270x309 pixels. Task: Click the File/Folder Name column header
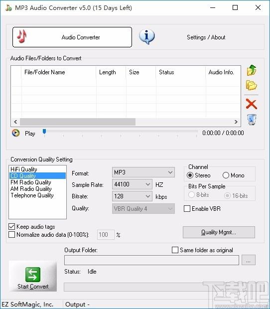click(x=58, y=72)
